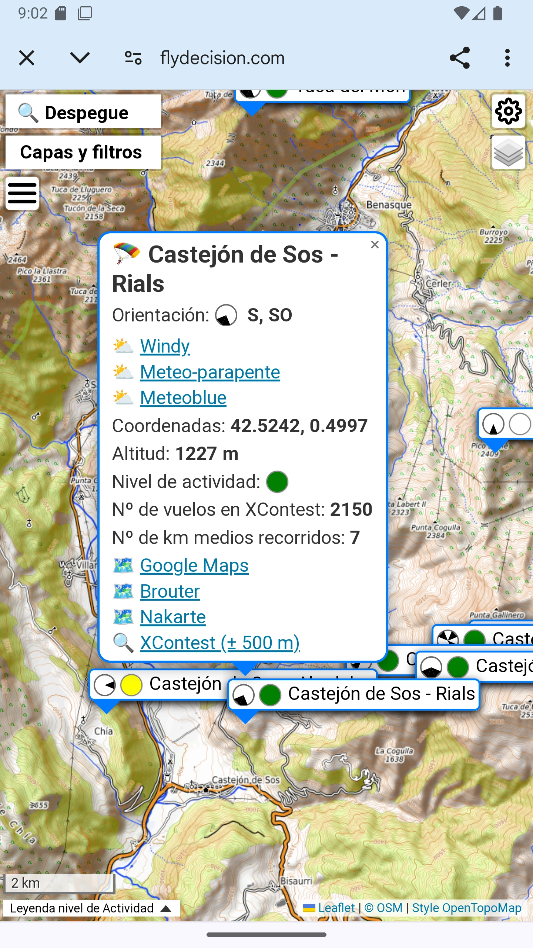
Task: Close the browser custom tab
Action: 27,58
